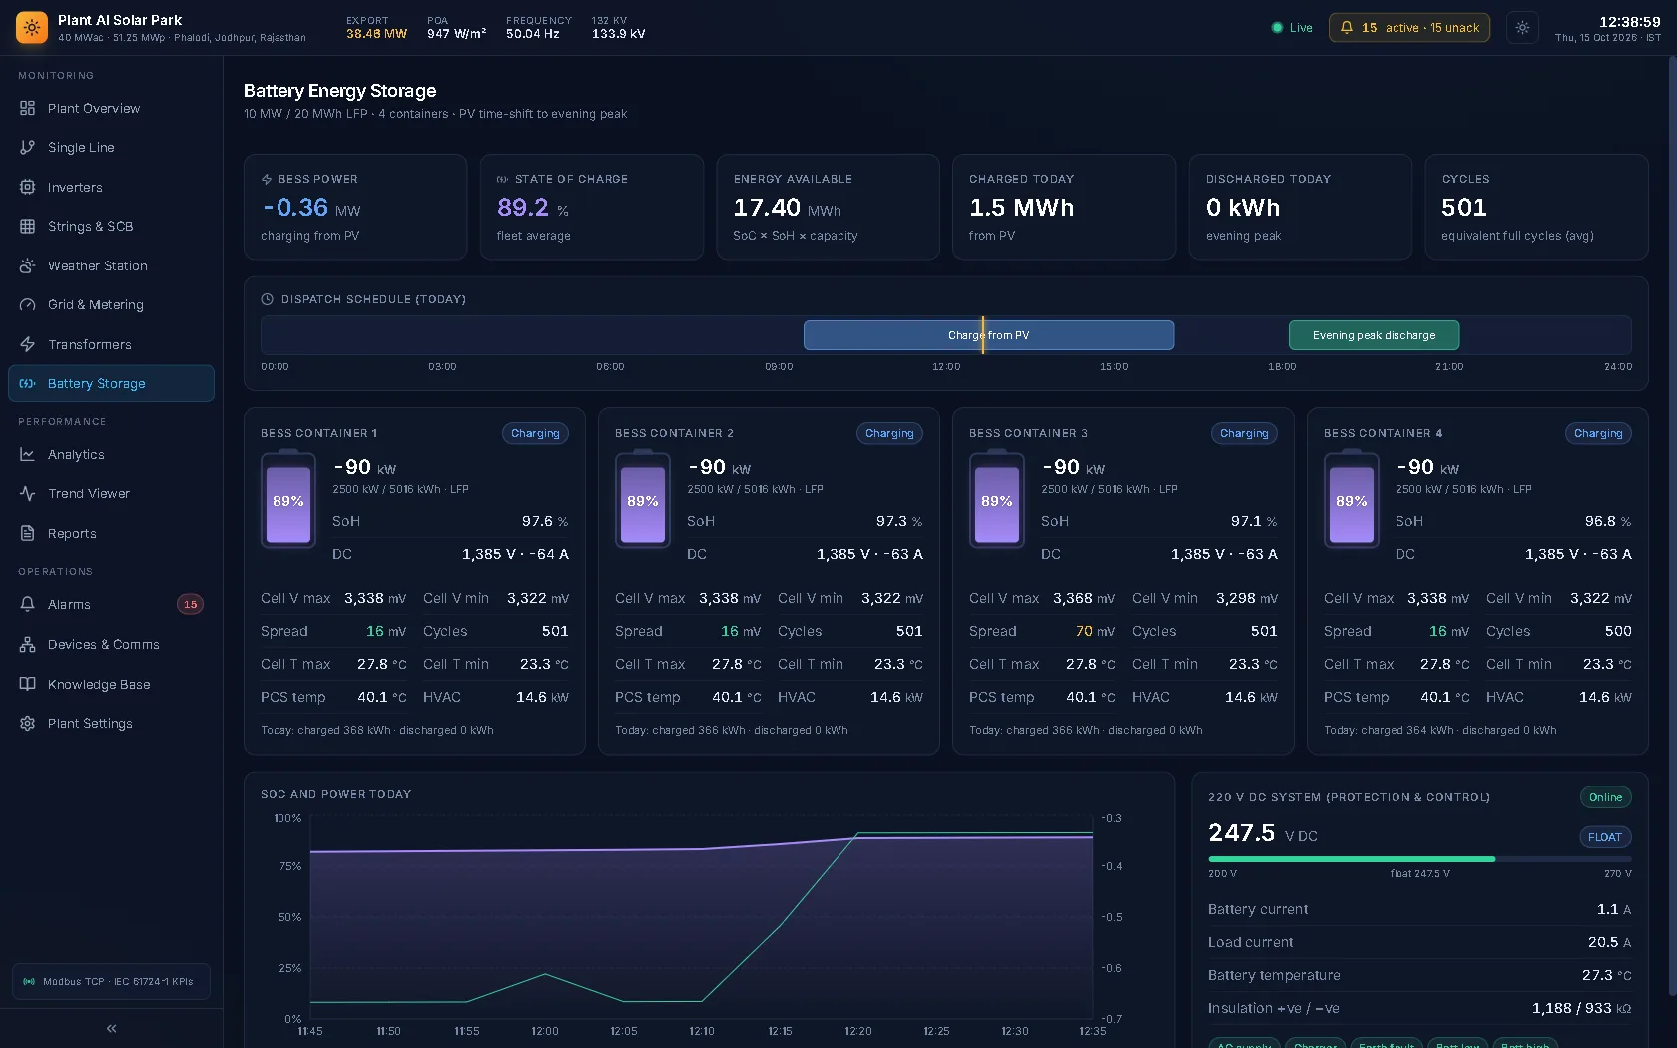
Task: Click the FLOAT mode badge
Action: coord(1604,837)
